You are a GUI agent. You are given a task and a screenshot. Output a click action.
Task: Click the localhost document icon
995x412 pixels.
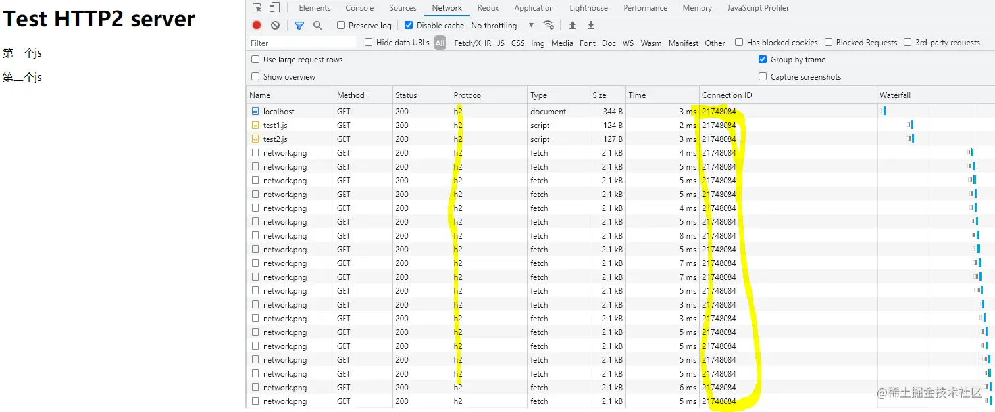tap(255, 112)
